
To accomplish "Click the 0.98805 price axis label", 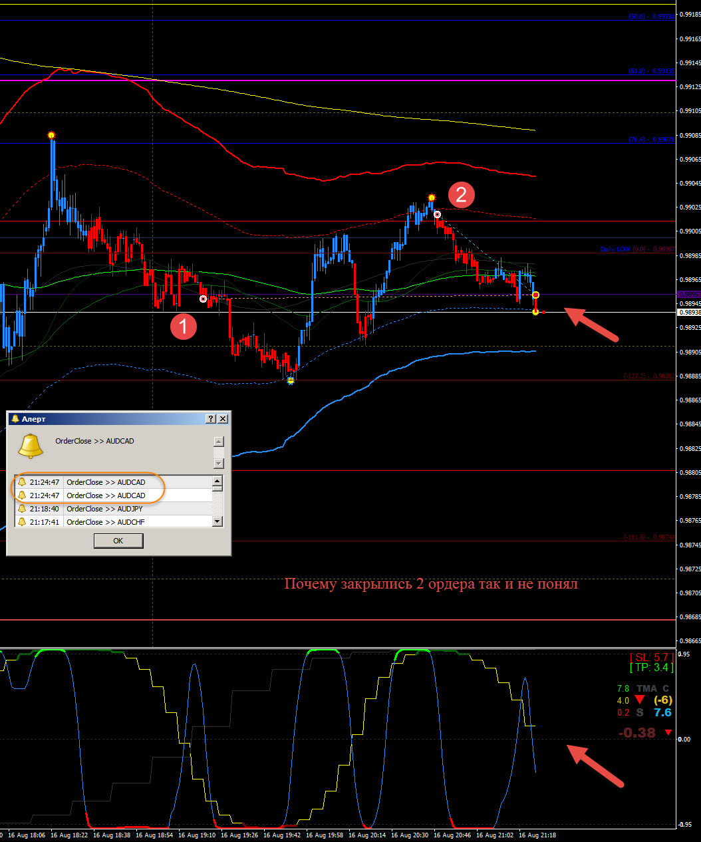I will pos(690,472).
